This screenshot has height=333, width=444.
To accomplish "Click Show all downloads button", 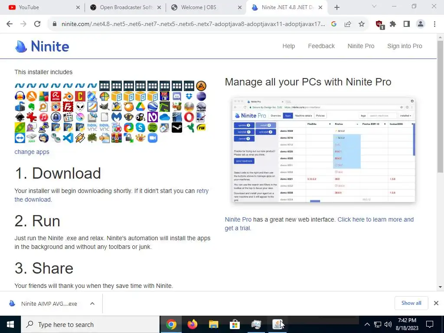I will (411, 303).
